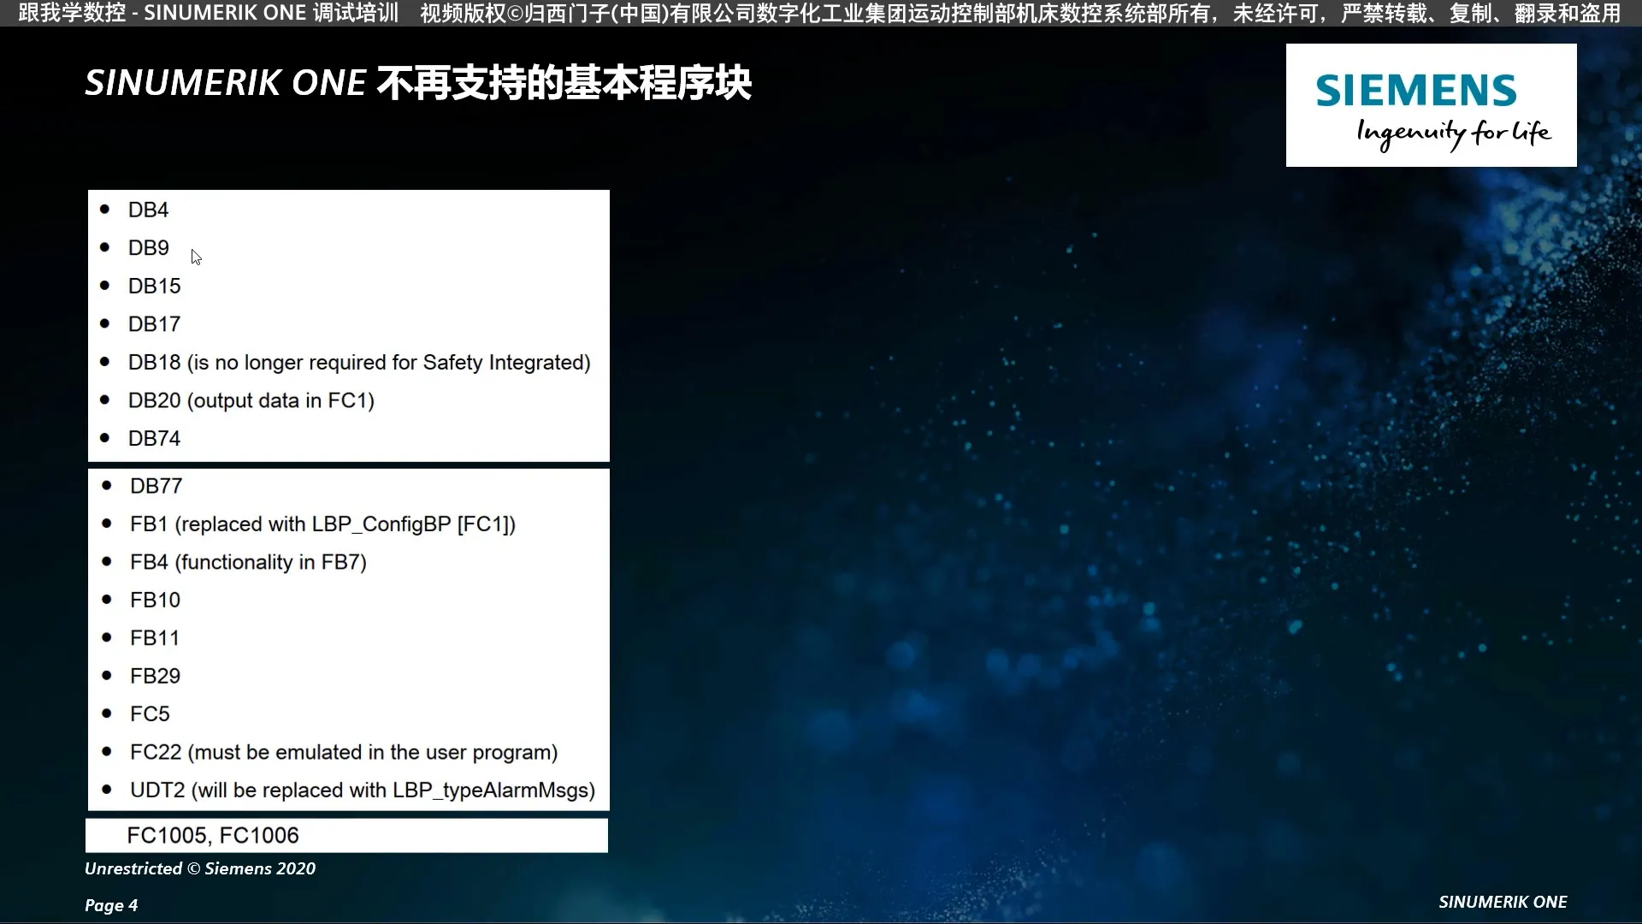Select the Page 4 label

[110, 904]
